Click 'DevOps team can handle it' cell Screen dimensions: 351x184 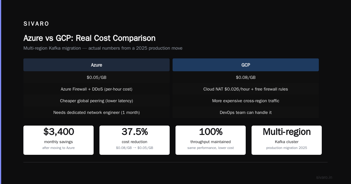(x=246, y=112)
